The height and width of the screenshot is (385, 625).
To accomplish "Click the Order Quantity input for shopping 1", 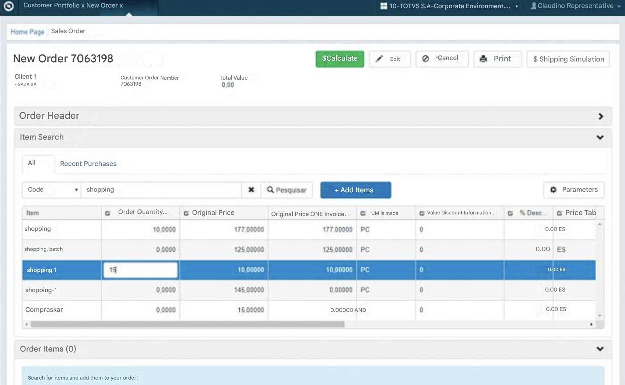I will [140, 270].
